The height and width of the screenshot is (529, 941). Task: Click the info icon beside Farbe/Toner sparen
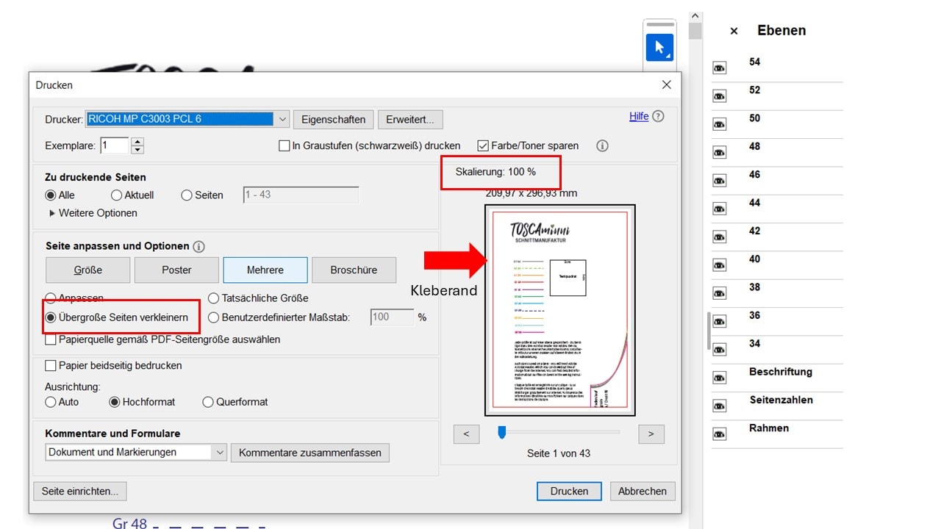click(x=602, y=145)
